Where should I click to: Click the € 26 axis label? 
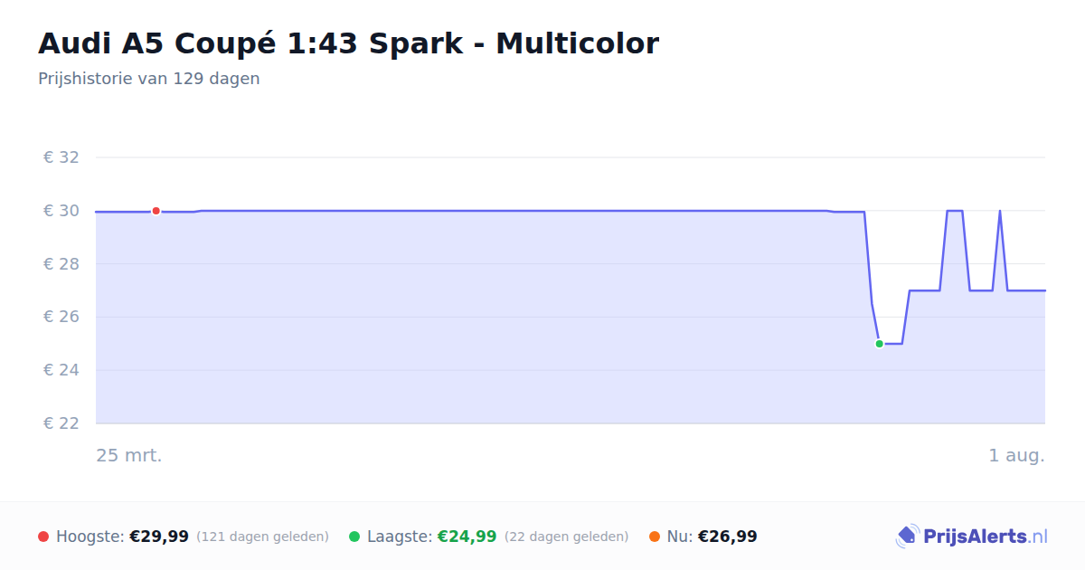(x=61, y=318)
